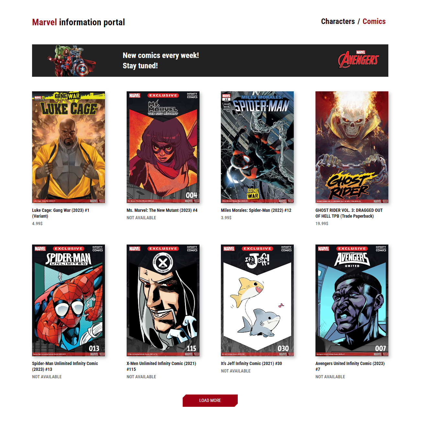Open the Ms. Marvel New Mutant cover

163,147
